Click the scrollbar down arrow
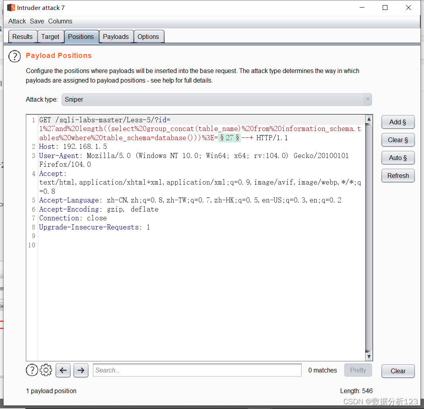The image size is (424, 409). pyautogui.click(x=369, y=357)
